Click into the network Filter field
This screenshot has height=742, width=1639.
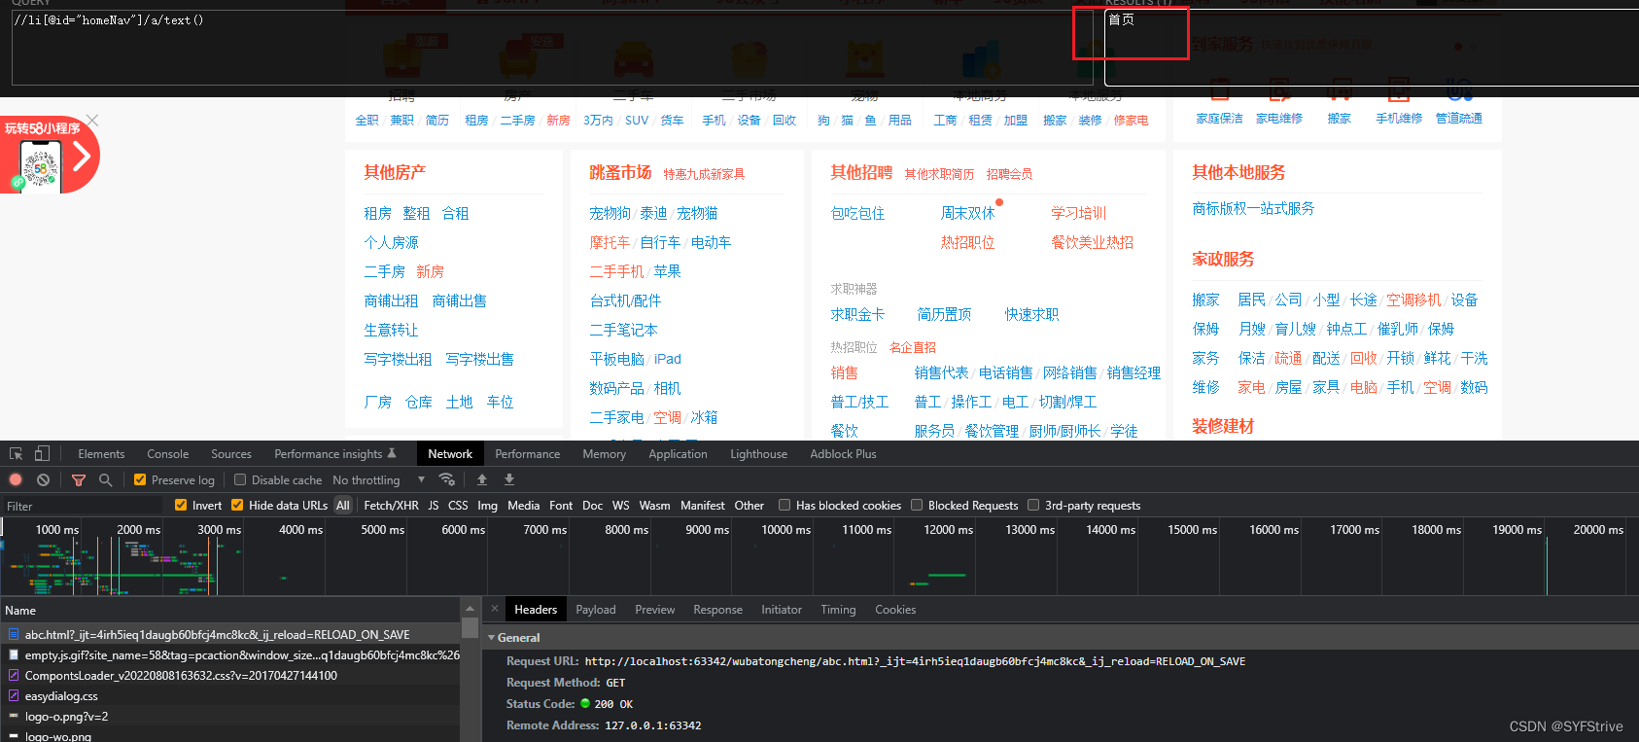click(82, 506)
